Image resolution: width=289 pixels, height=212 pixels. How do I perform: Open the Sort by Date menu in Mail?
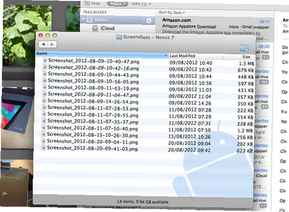coord(172,12)
